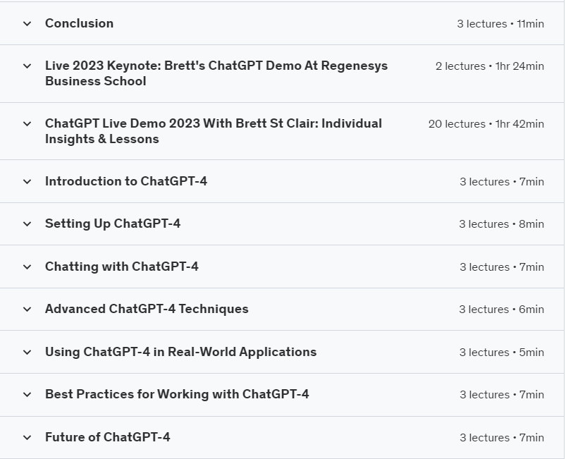
Task: Expand Future of ChatGPT-4 chevron
Action: (x=27, y=438)
